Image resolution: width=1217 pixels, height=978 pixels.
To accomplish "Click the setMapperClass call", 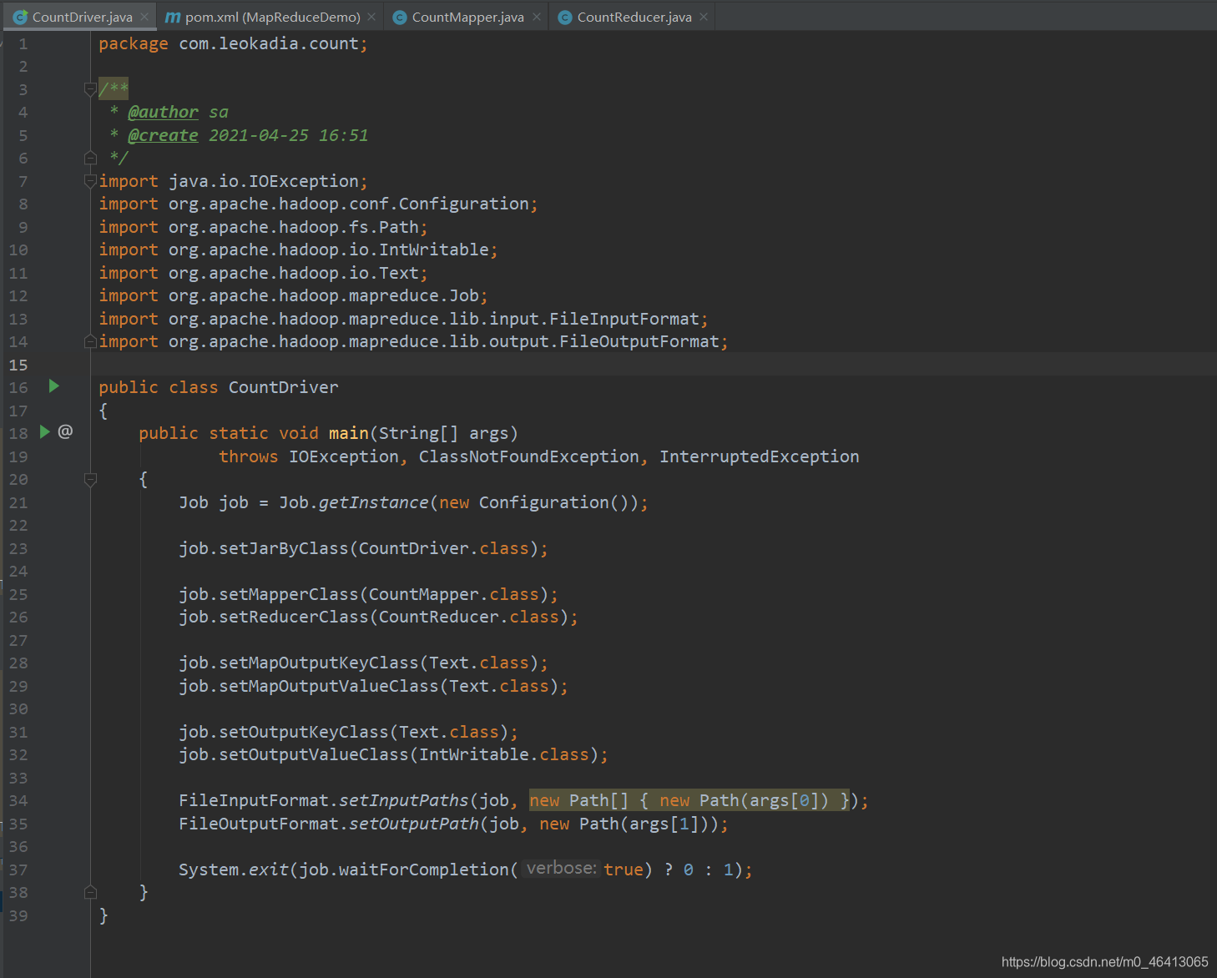I will click(289, 594).
